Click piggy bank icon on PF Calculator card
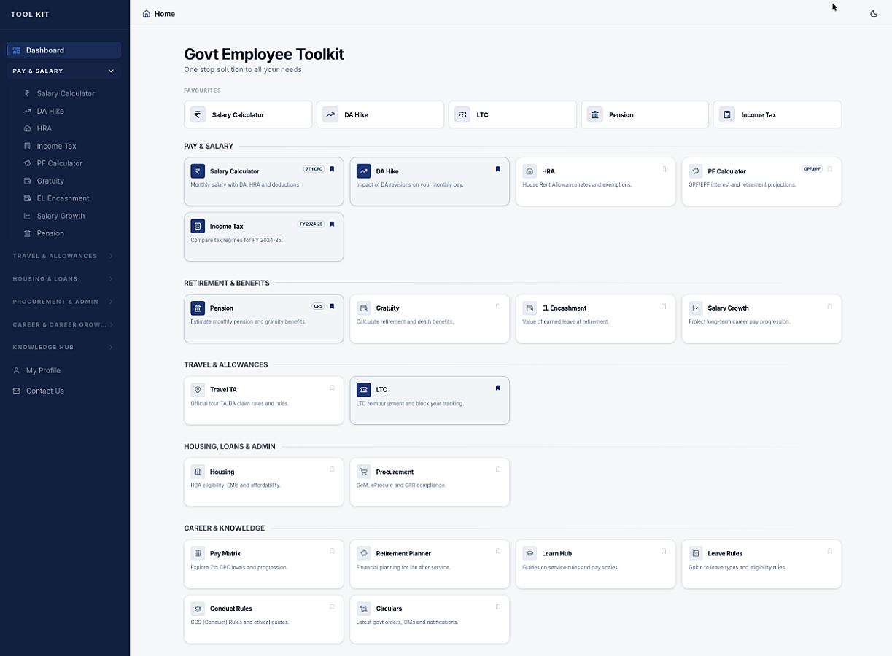892x656 pixels. coord(696,171)
